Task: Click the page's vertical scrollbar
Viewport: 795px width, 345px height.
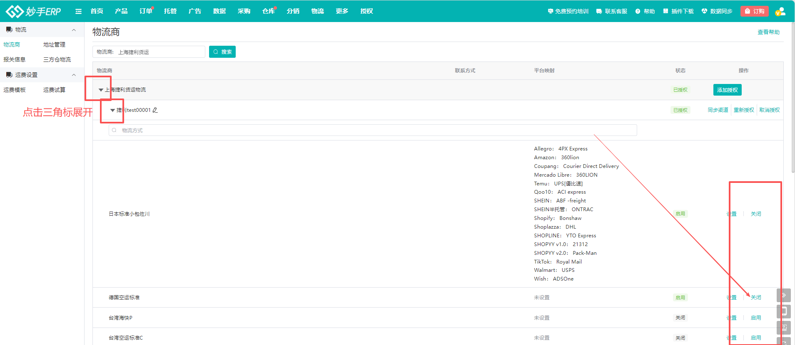Action: [793, 100]
